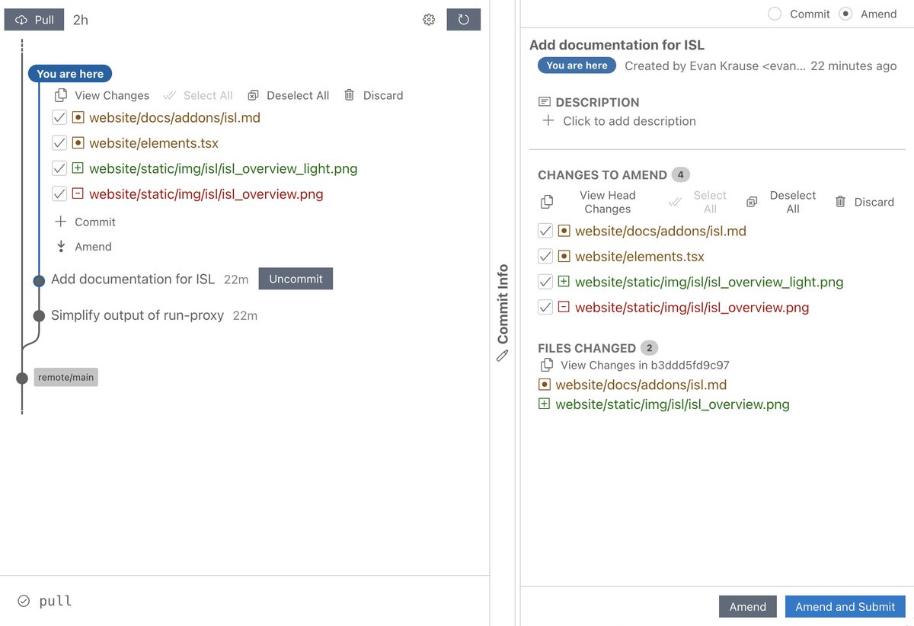The width and height of the screenshot is (914, 626).
Task: Click modified icon beside isl.md in Files Changed
Action: 544,385
